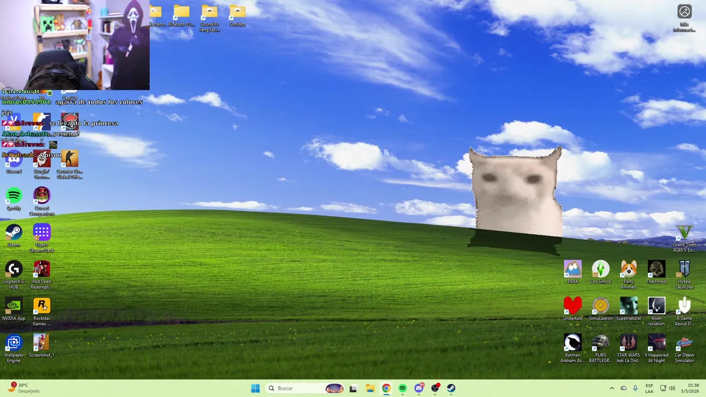Select the Car Dealer Simulator shortcut
706x397 pixels.
(684, 348)
